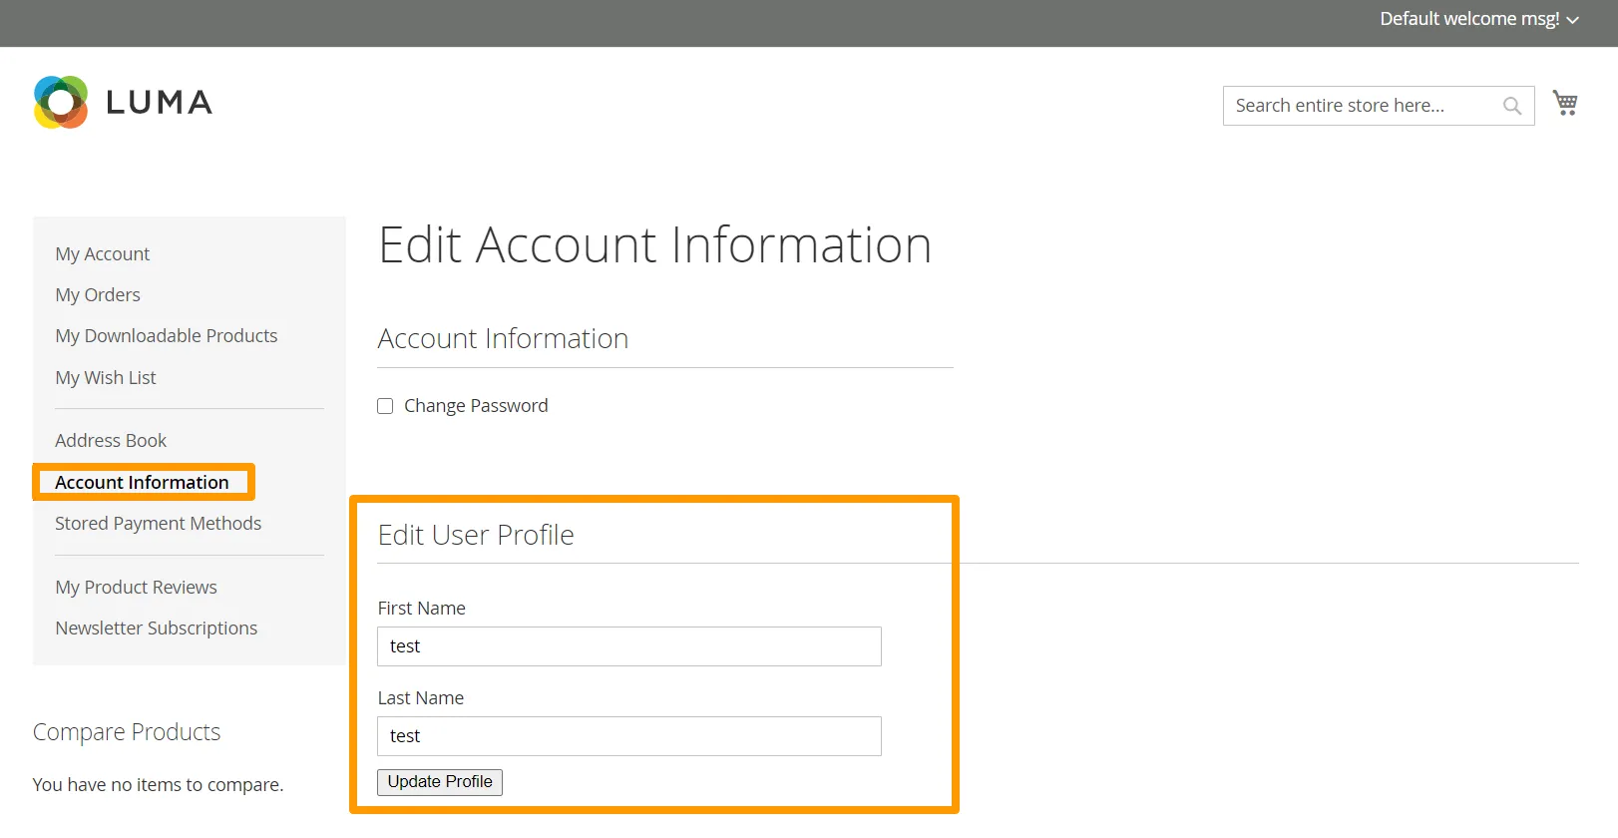Click the First Name text field
Viewport: 1618px width, 838px height.
pyautogui.click(x=628, y=646)
